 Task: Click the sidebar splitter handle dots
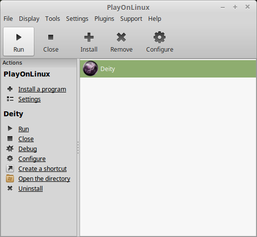coord(78,148)
